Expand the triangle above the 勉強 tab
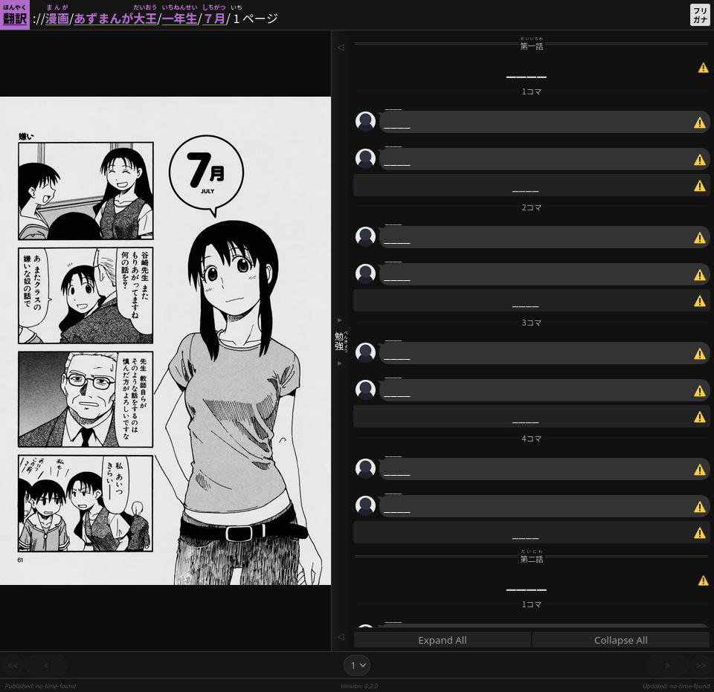The width and height of the screenshot is (714, 692). point(340,320)
